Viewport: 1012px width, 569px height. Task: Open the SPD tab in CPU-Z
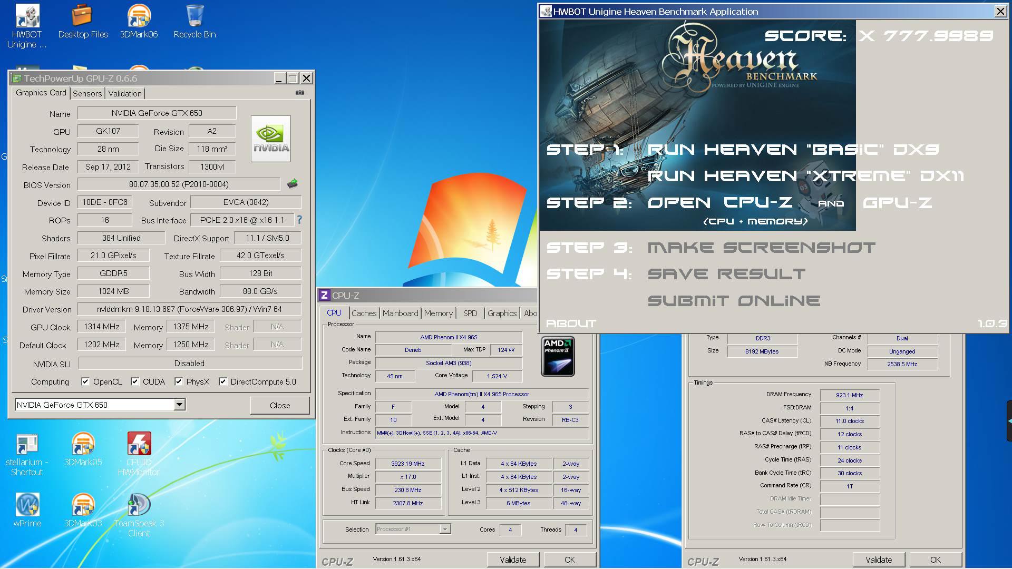click(x=470, y=313)
